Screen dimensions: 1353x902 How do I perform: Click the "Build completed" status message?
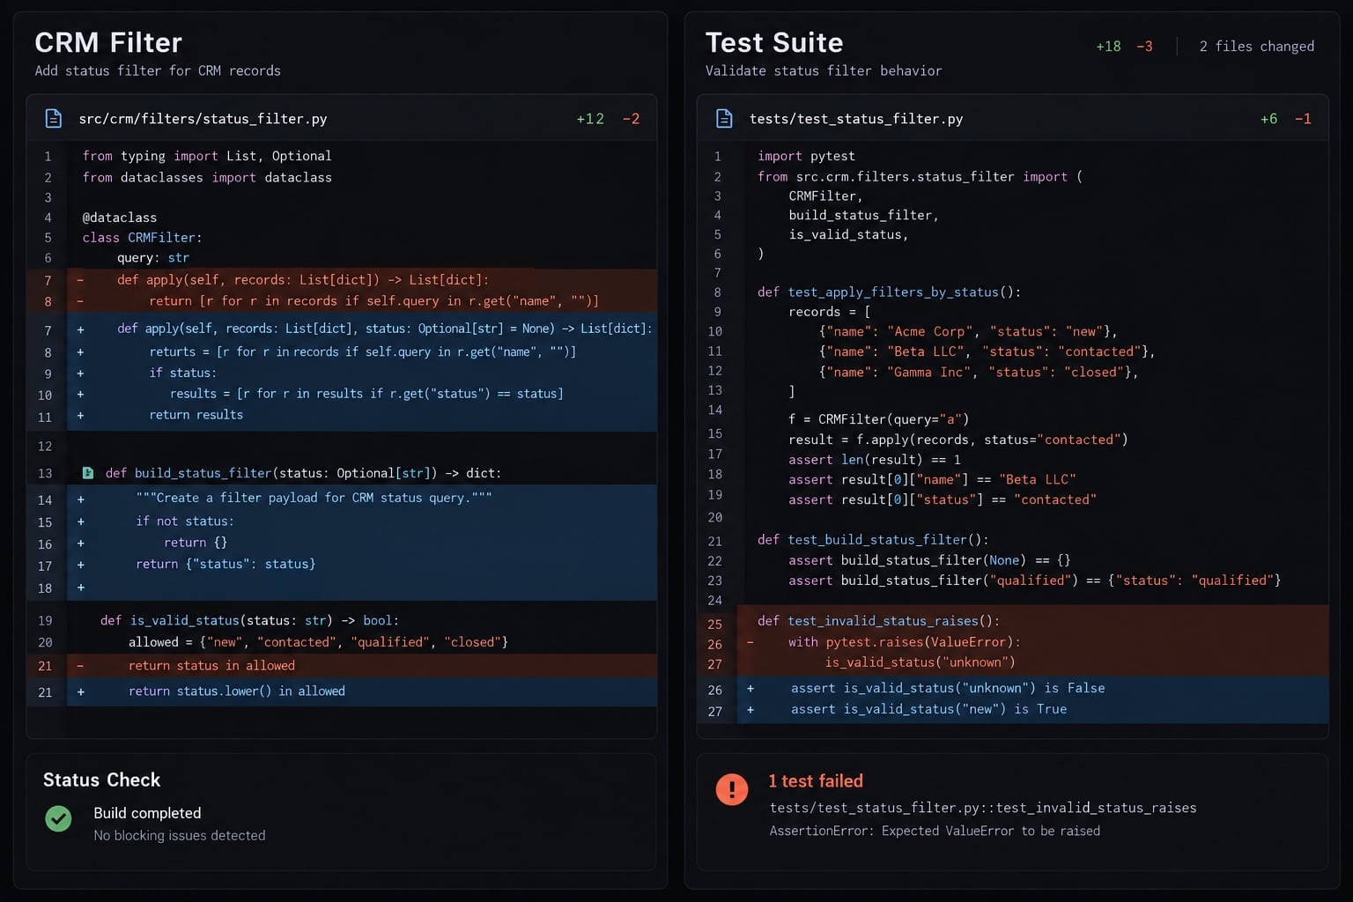click(147, 813)
